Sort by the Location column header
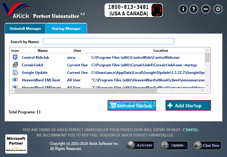 pos(161,50)
